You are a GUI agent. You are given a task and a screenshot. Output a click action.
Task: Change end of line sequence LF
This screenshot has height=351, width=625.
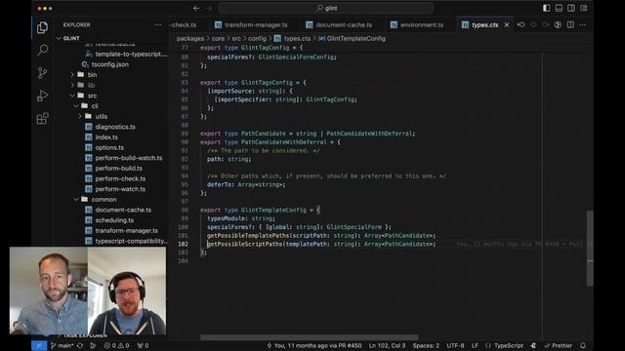point(475,345)
